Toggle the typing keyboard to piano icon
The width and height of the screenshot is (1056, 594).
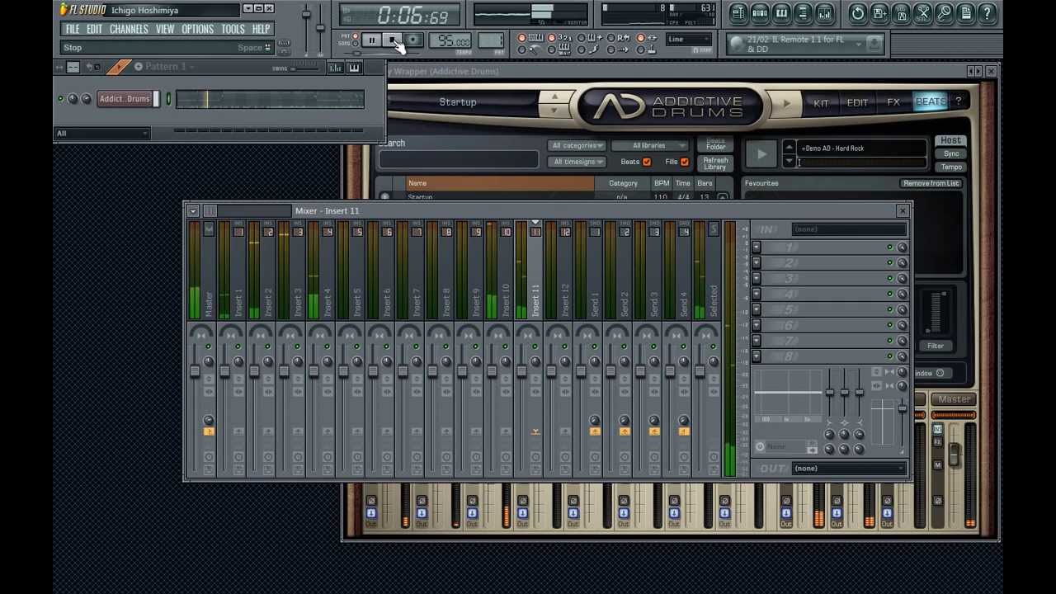[535, 37]
